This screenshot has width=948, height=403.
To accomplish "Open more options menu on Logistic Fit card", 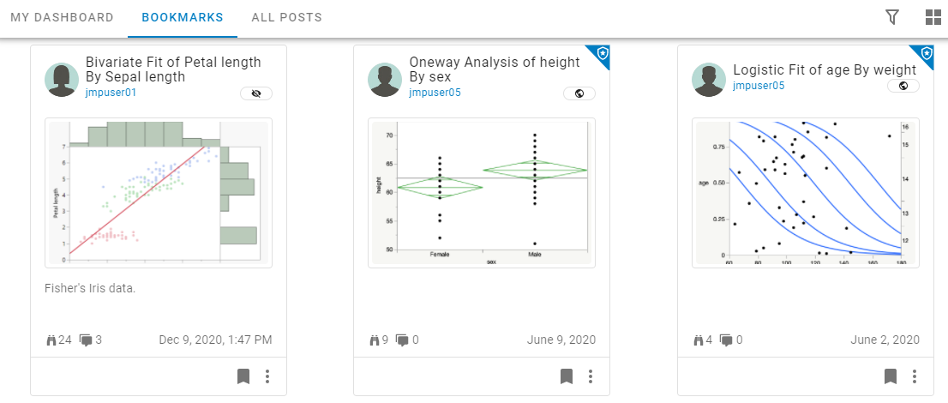I will point(915,376).
